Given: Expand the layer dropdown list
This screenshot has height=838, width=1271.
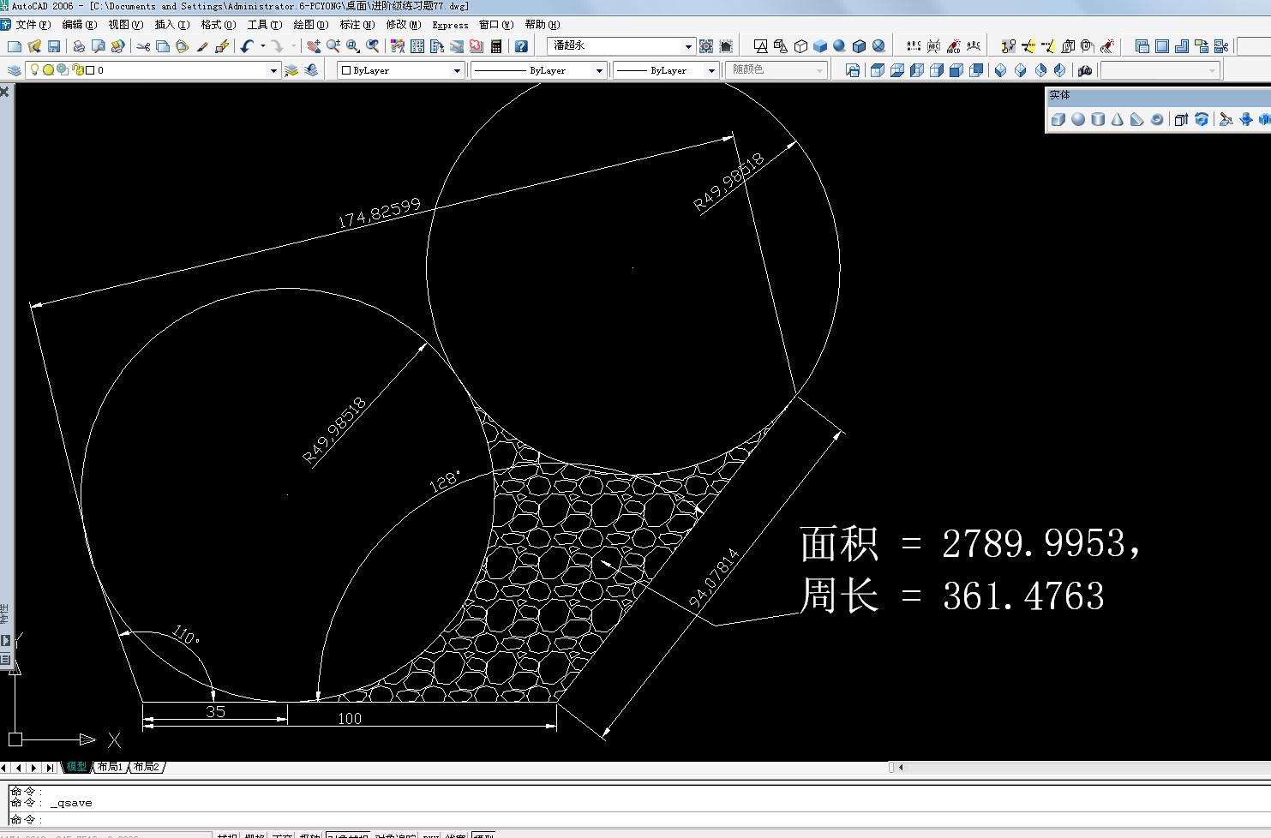Looking at the screenshot, I should tap(273, 70).
